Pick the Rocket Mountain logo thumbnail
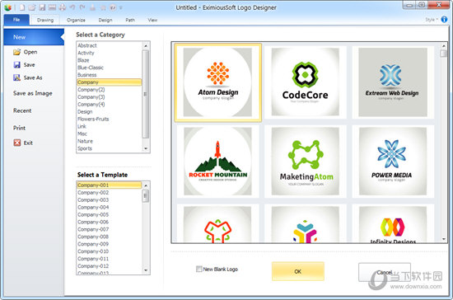 tap(217, 162)
